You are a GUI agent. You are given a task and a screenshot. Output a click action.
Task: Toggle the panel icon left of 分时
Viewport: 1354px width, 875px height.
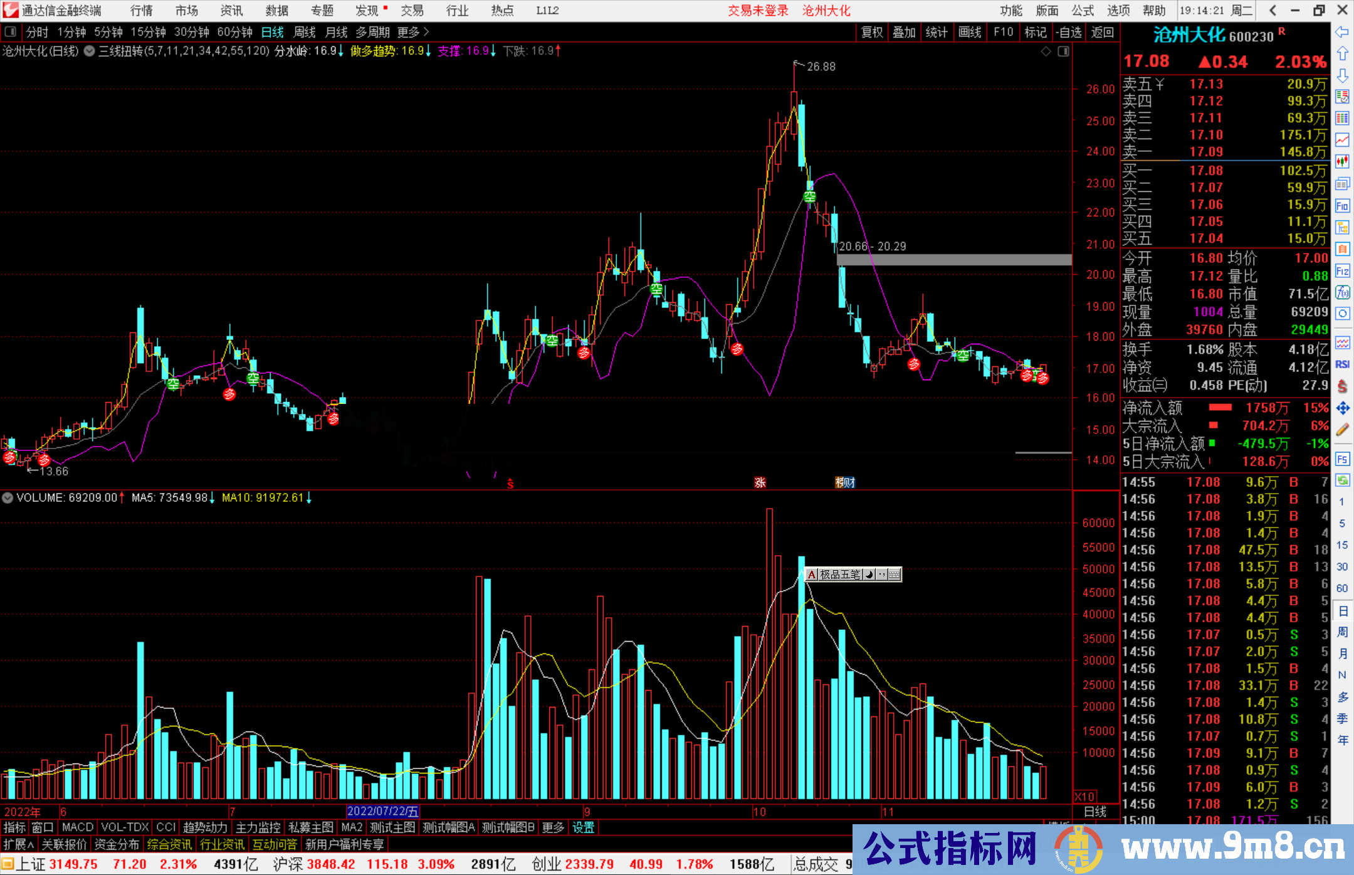click(x=10, y=32)
